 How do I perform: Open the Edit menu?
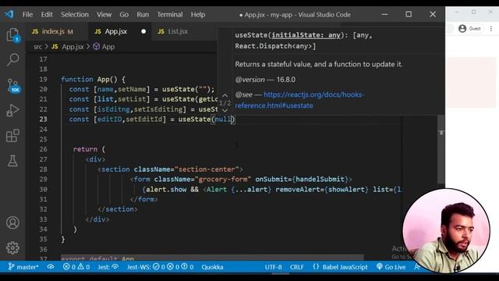(x=47, y=15)
